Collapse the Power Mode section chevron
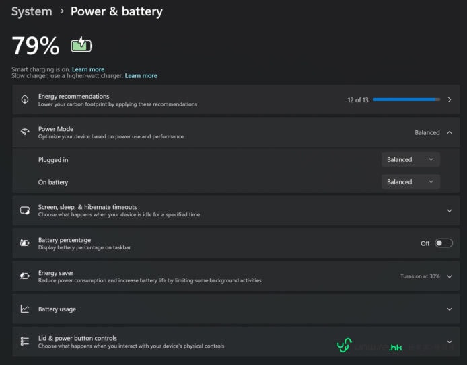 click(x=450, y=132)
